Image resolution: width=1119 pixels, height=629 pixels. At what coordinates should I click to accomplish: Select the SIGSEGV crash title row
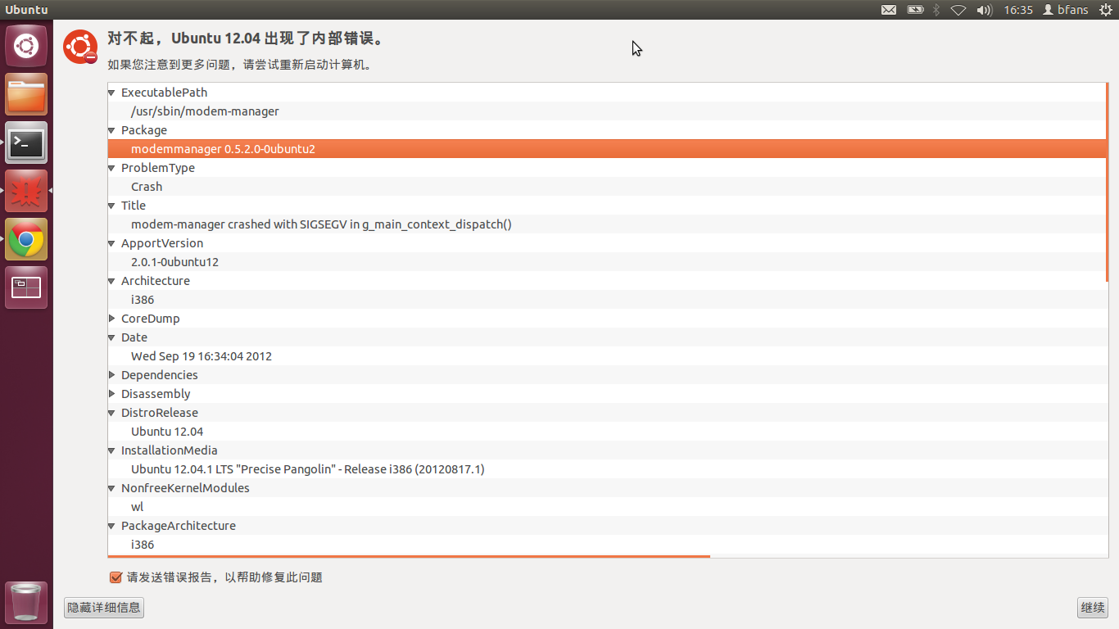point(606,224)
